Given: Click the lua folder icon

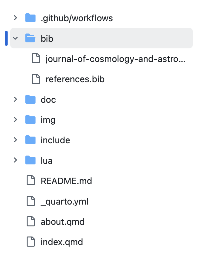Looking at the screenshot, I should click(30, 161).
